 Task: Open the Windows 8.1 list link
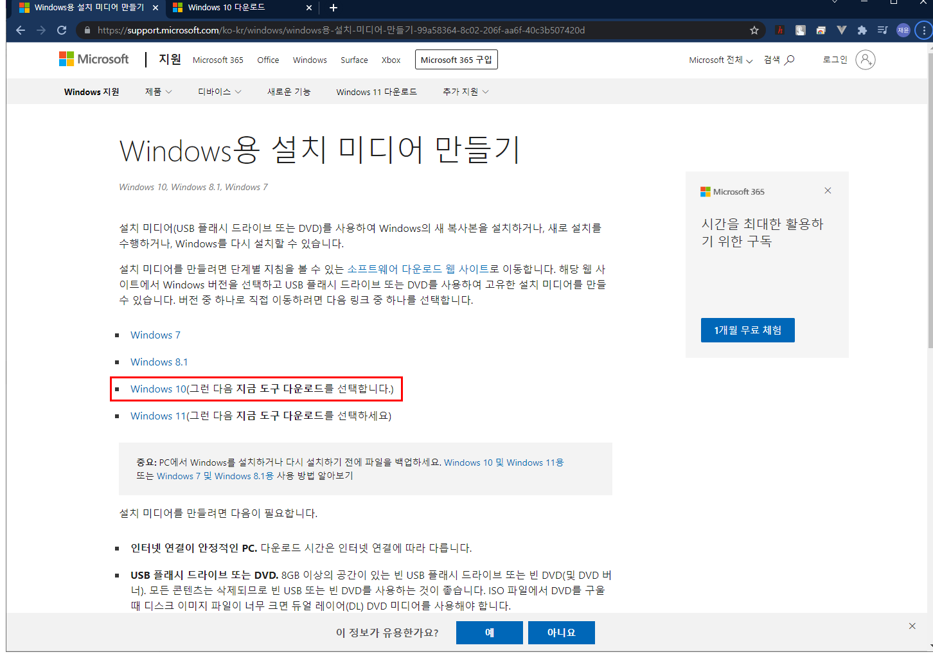159,362
